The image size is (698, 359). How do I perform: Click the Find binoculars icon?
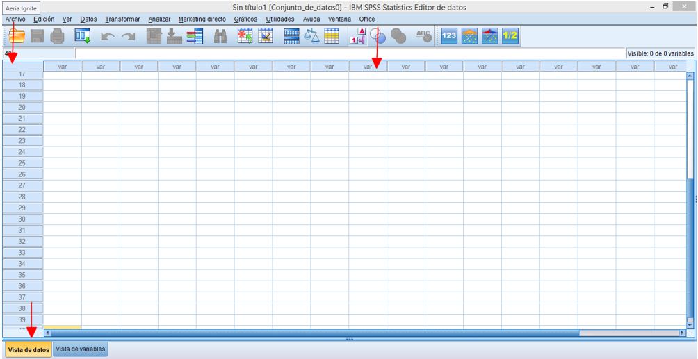[220, 37]
